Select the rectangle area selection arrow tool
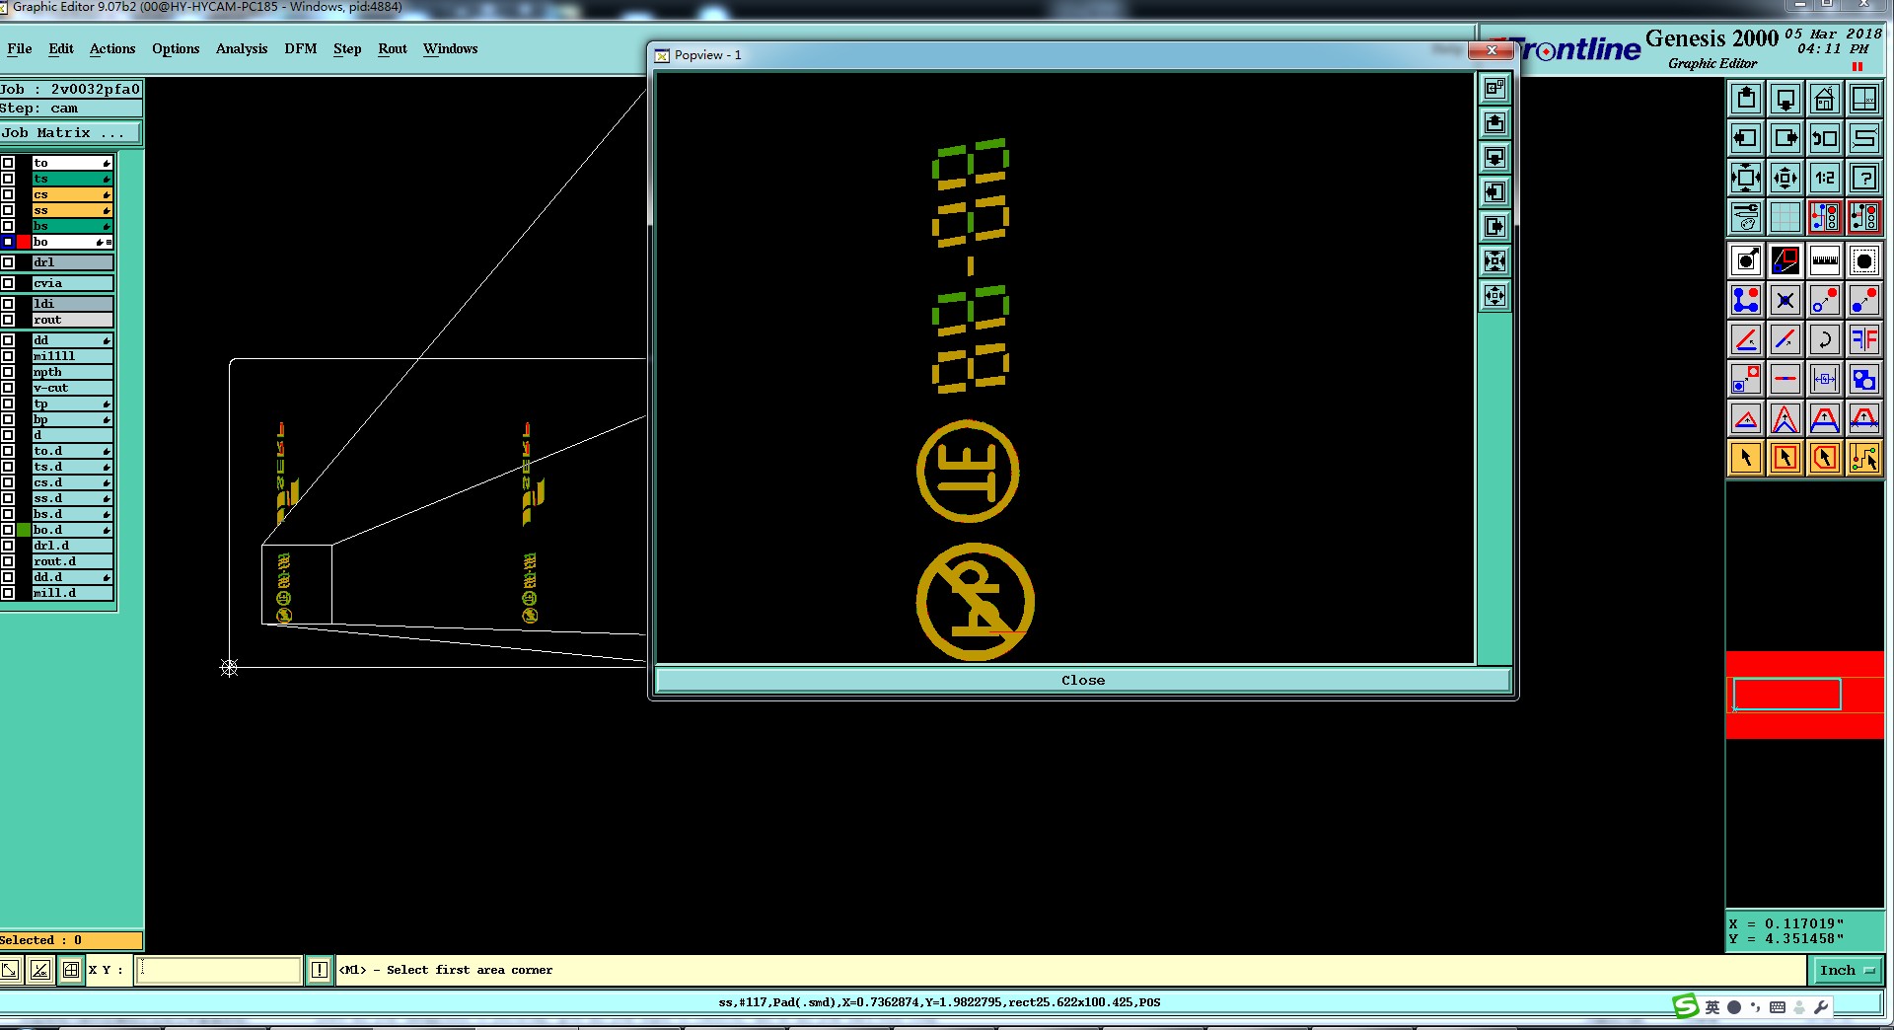The height and width of the screenshot is (1030, 1894). 1785,458
